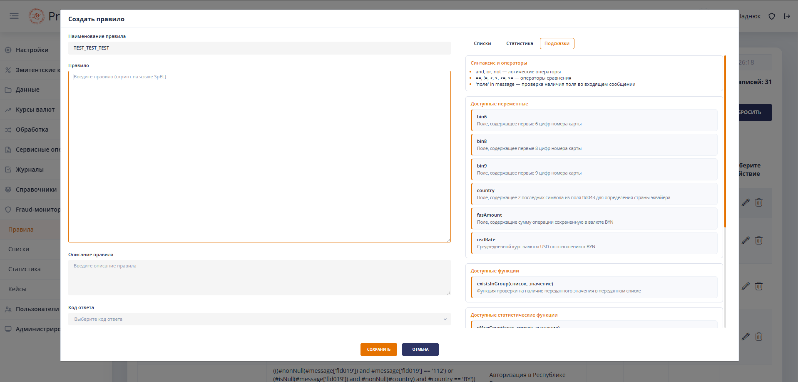The width and height of the screenshot is (798, 382).
Task: Click the Данные folder icon in sidebar
Action: click(x=8, y=90)
